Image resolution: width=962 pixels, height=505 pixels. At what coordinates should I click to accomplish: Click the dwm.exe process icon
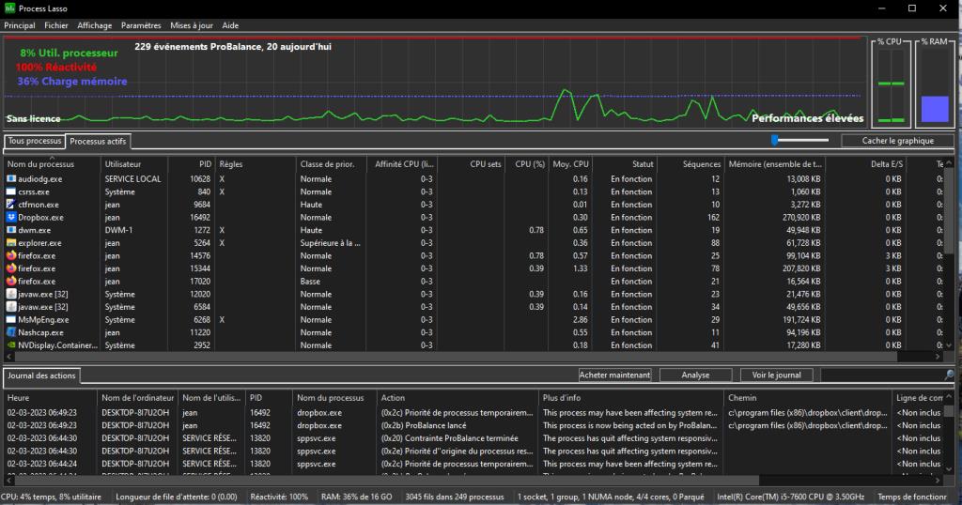(11, 230)
